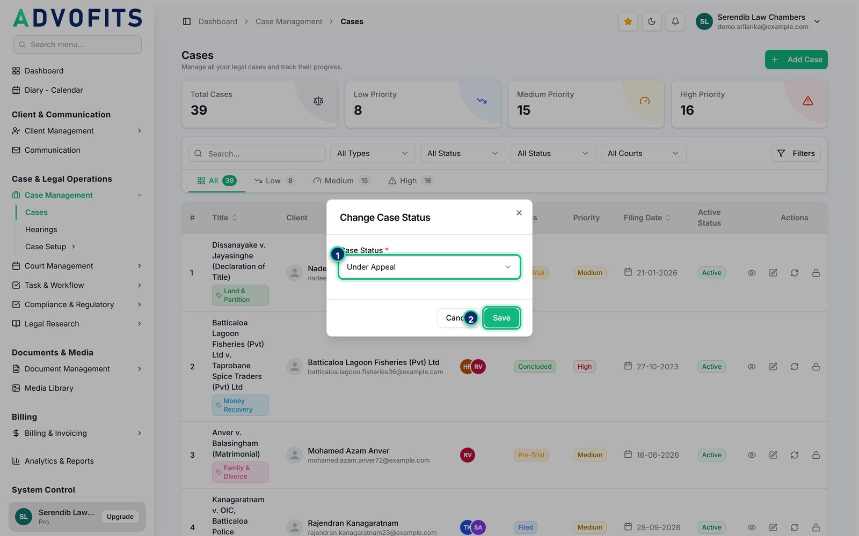Toggle dark mode with the moon icon
This screenshot has width=859, height=536.
(651, 21)
